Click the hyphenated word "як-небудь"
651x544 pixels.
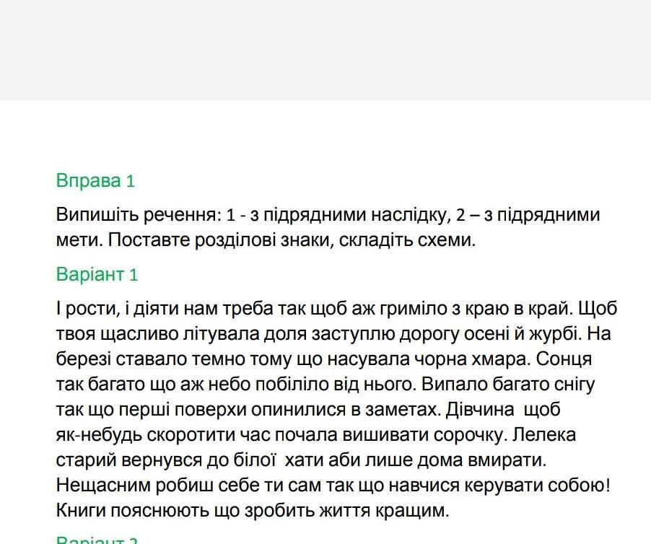coord(99,435)
